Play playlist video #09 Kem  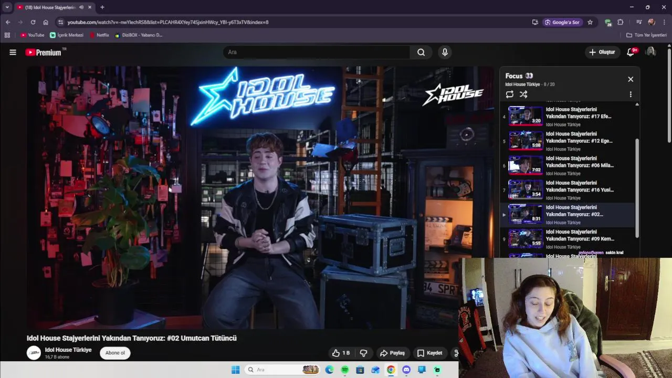568,239
